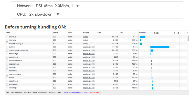Open the require.js:1895 initiator for jquery.js

[89, 47]
